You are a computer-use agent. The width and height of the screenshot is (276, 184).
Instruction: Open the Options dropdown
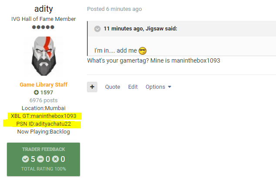158,87
